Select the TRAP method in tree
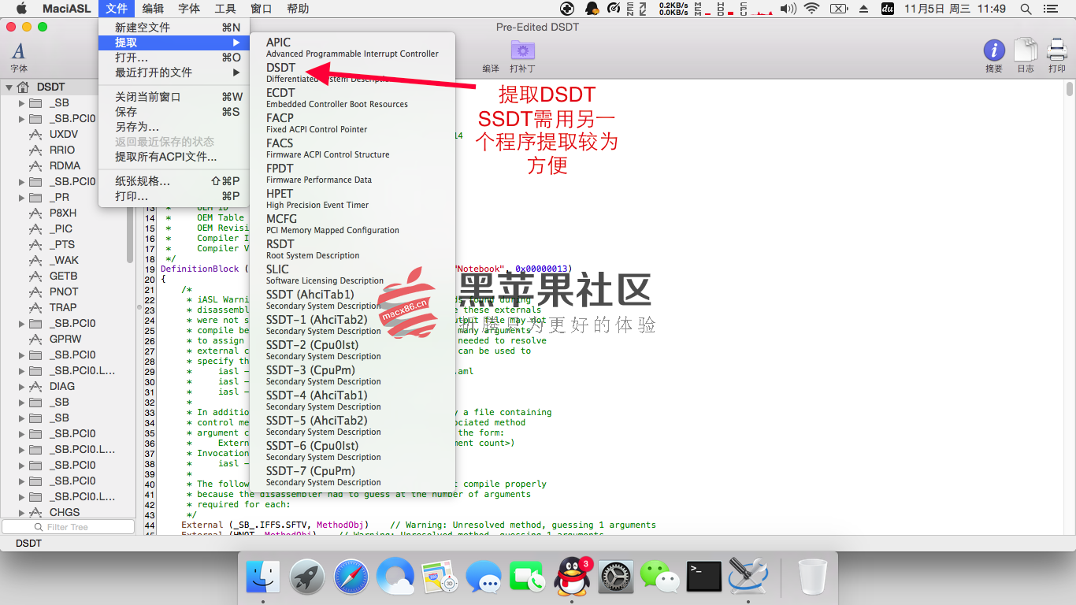The width and height of the screenshot is (1076, 605). coord(63,308)
